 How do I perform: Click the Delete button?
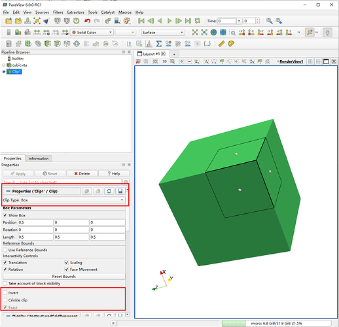pyautogui.click(x=82, y=173)
